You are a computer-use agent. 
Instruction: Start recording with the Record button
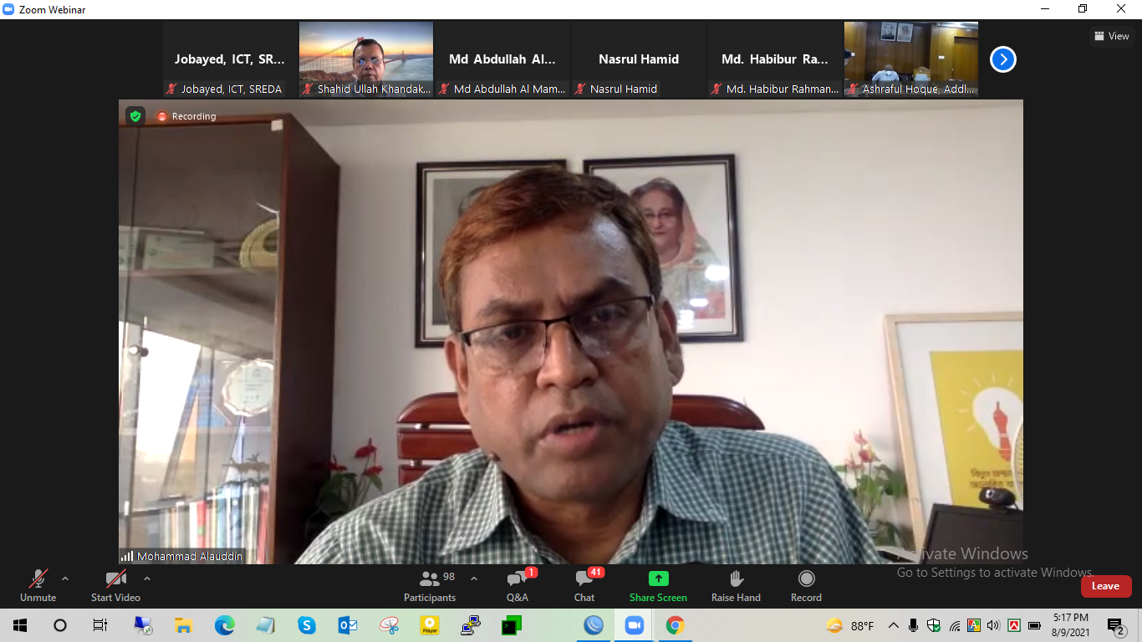point(806,585)
